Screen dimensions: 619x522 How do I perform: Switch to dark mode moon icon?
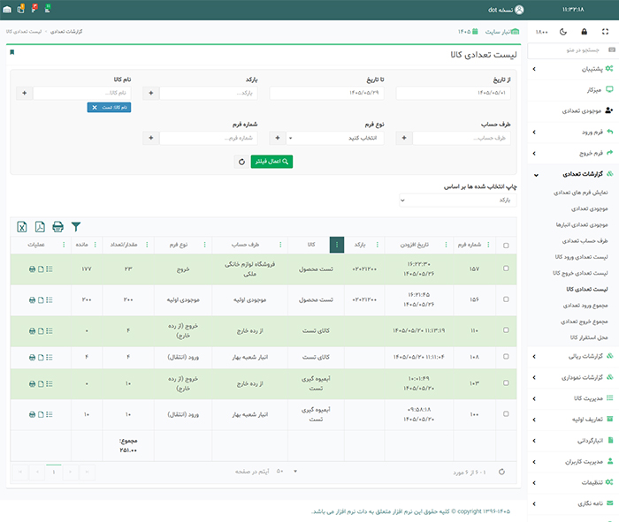pyautogui.click(x=563, y=32)
